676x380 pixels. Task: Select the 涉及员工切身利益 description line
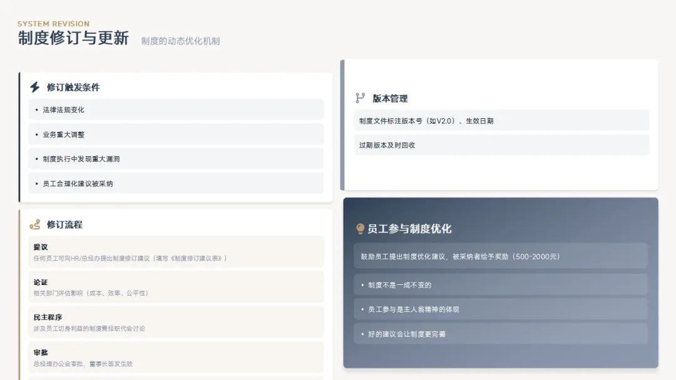point(90,328)
